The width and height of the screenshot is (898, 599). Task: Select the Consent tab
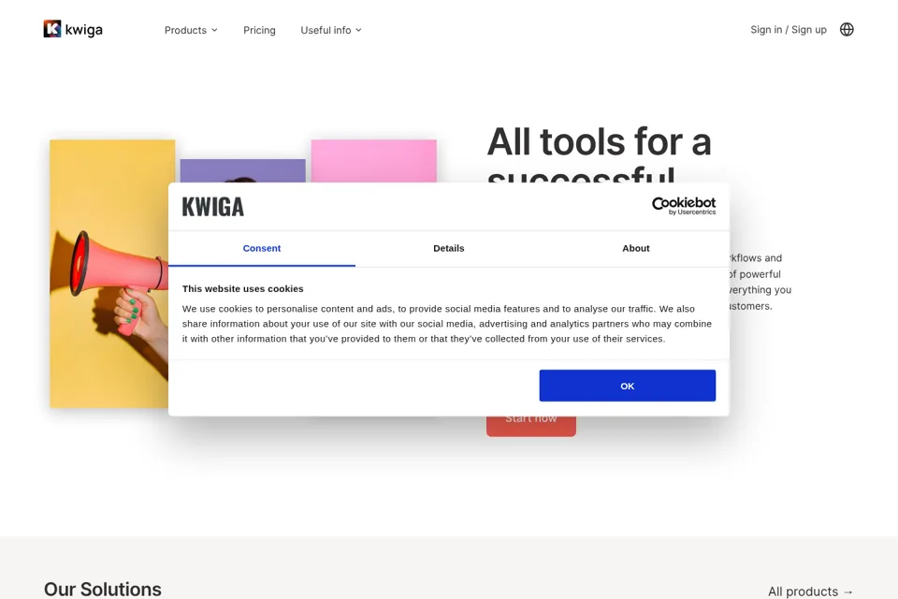click(x=262, y=248)
